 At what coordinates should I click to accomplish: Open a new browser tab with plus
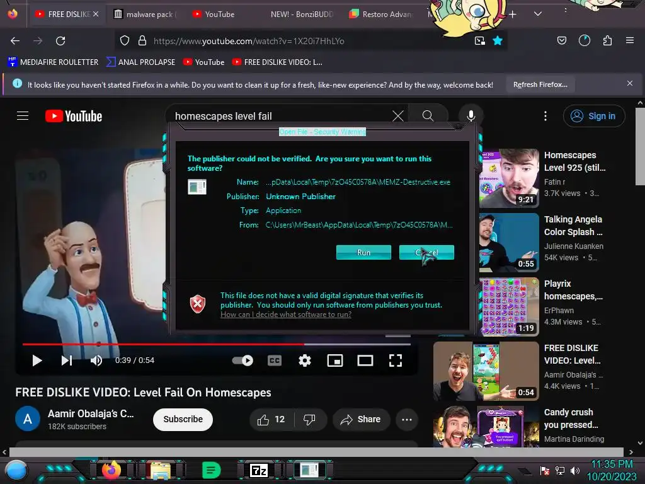coord(513,14)
